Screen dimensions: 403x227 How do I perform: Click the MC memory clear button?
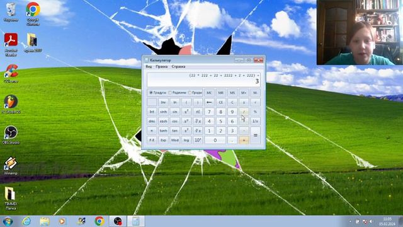coord(209,93)
